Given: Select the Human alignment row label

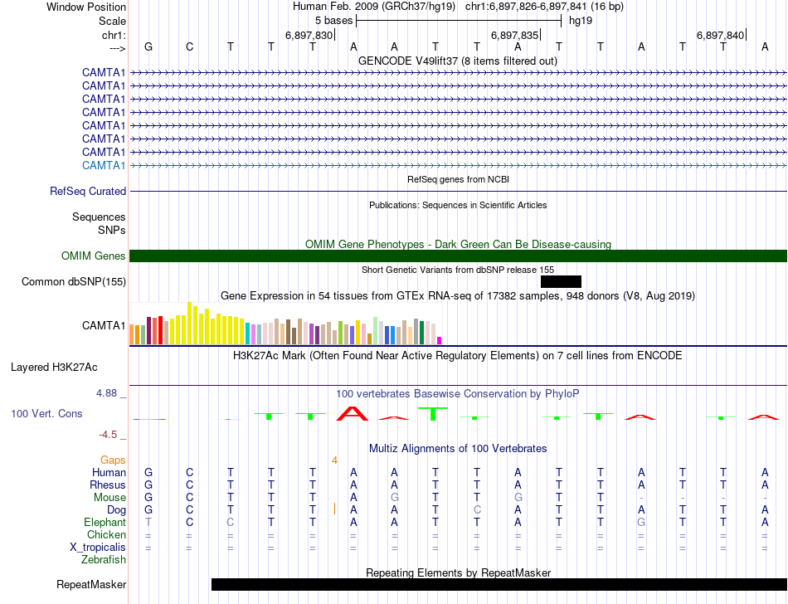Looking at the screenshot, I should point(109,472).
